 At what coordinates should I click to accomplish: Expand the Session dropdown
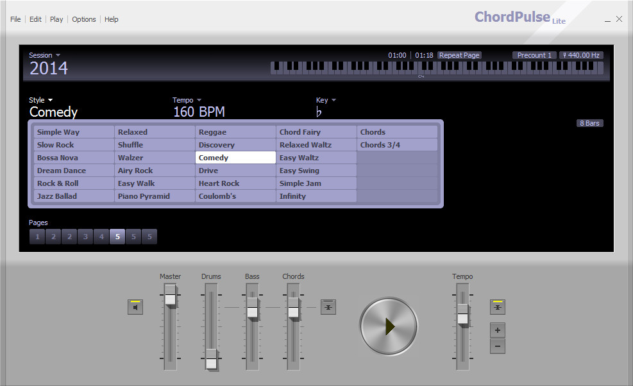(44, 55)
